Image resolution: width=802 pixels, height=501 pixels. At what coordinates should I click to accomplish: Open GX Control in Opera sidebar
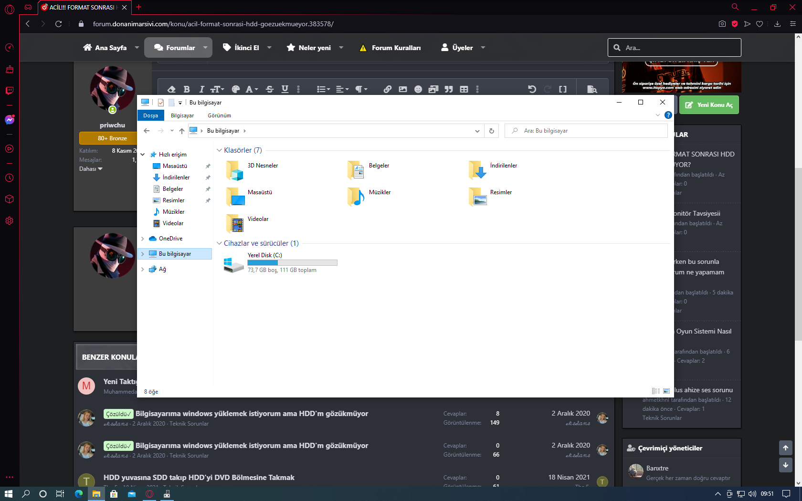click(x=10, y=47)
